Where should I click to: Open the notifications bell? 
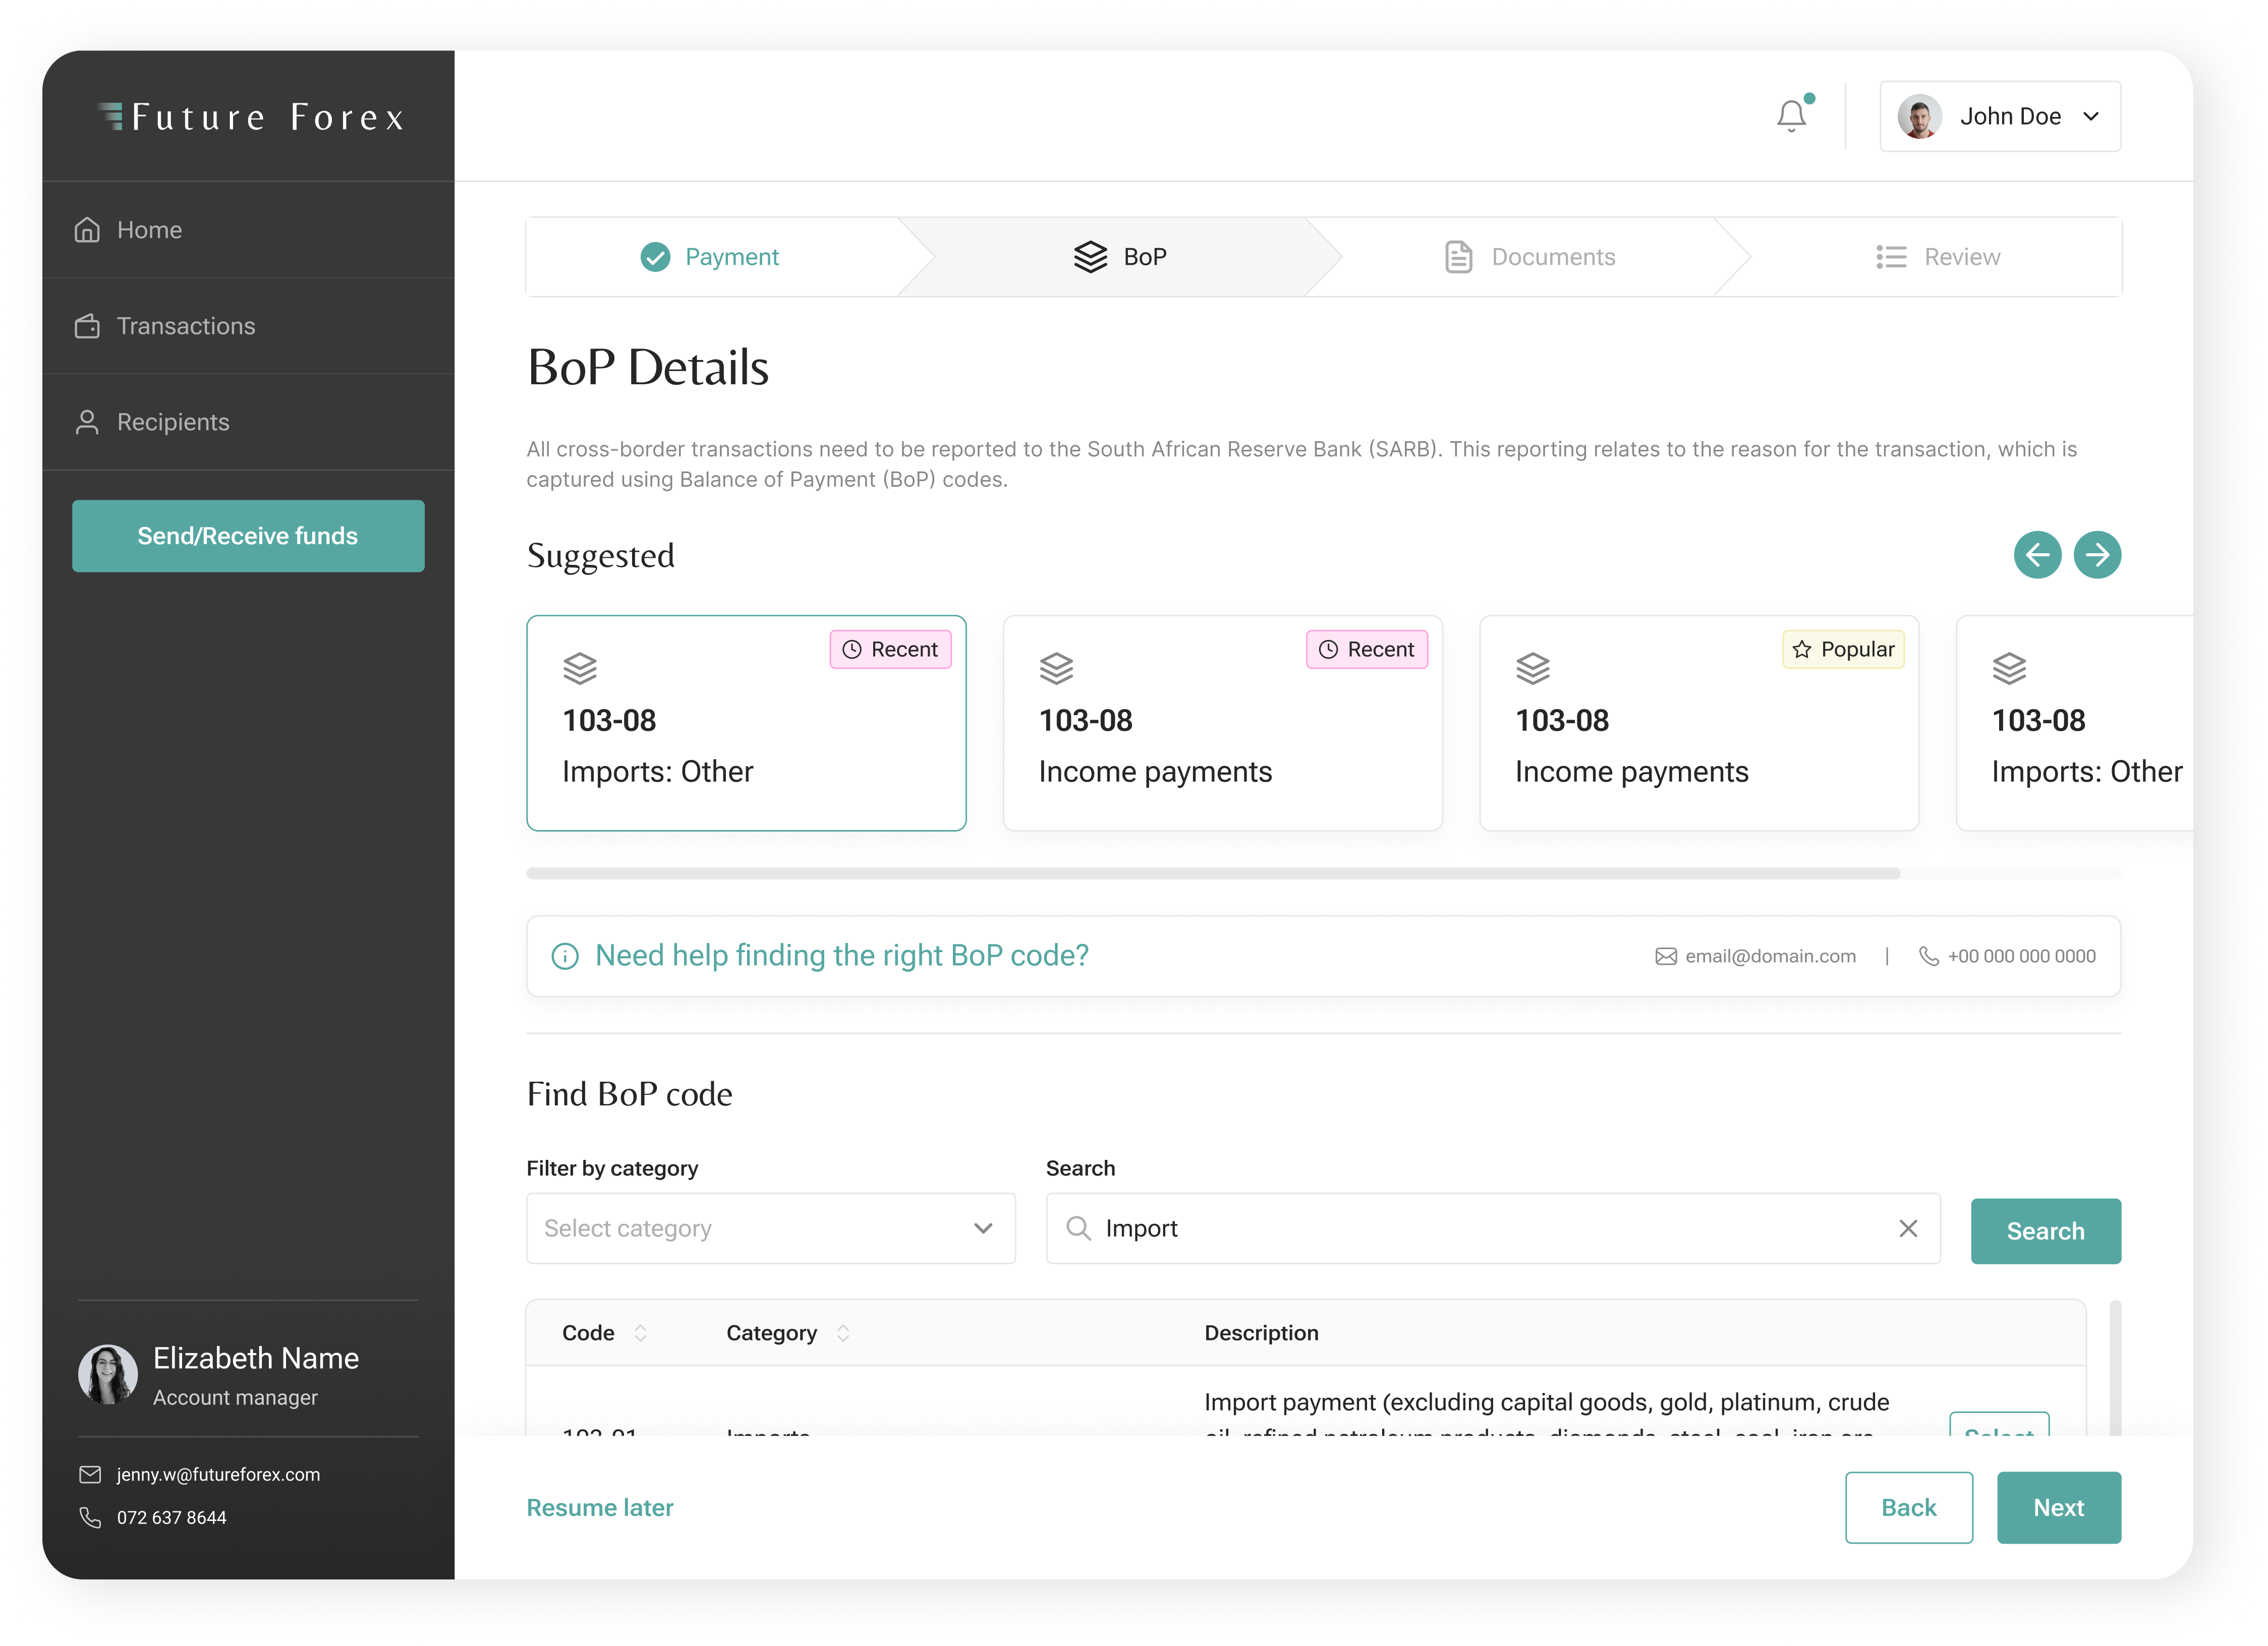coord(1791,116)
